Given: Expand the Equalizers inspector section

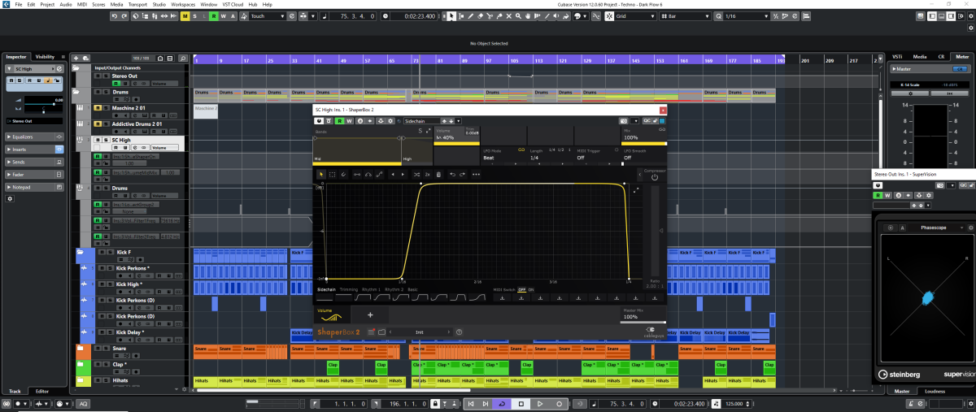Looking at the screenshot, I should [35, 137].
